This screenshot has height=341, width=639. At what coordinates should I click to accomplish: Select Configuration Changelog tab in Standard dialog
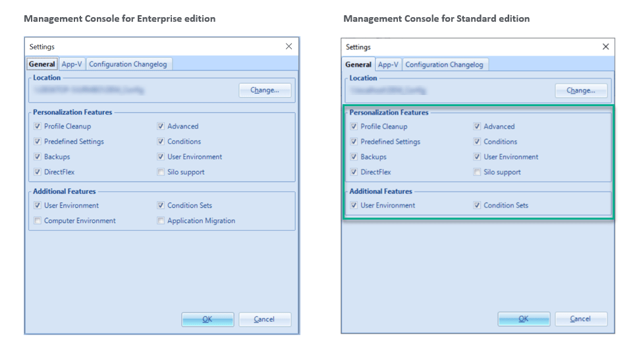(444, 65)
